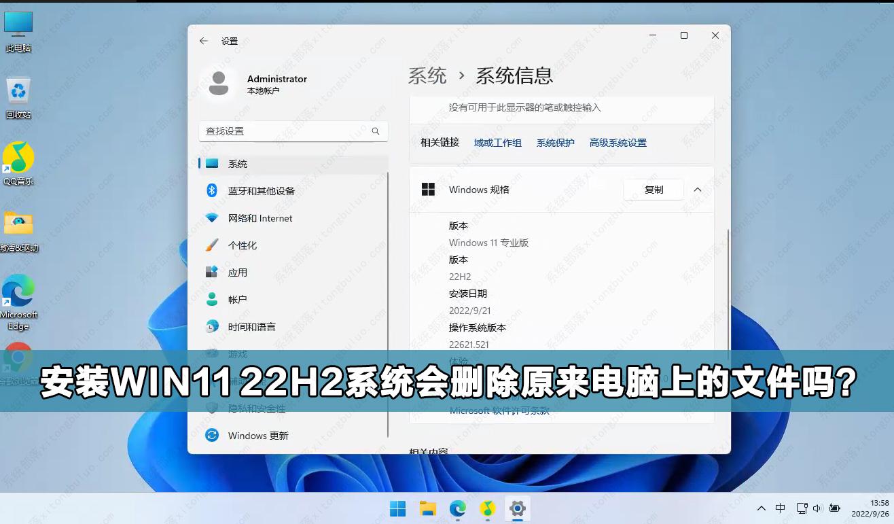894x524 pixels.
Task: Click the Windows 更新 icon in sidebar
Action: tap(213, 435)
